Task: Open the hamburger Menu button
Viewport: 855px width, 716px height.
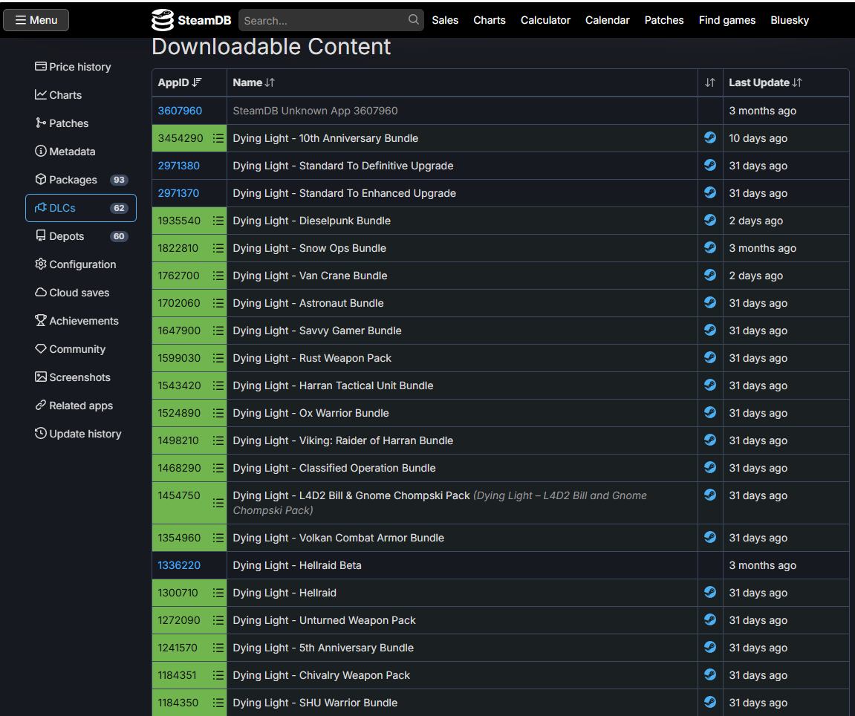Action: coord(36,20)
